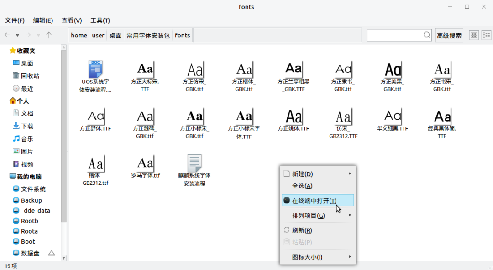Select the 方正姚体.TTF font file
The height and width of the screenshot is (270, 493).
(294, 120)
